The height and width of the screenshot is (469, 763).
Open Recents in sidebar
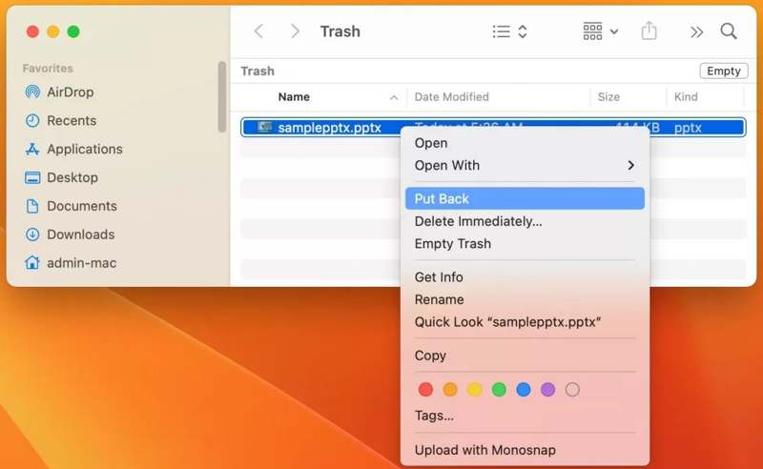(72, 121)
